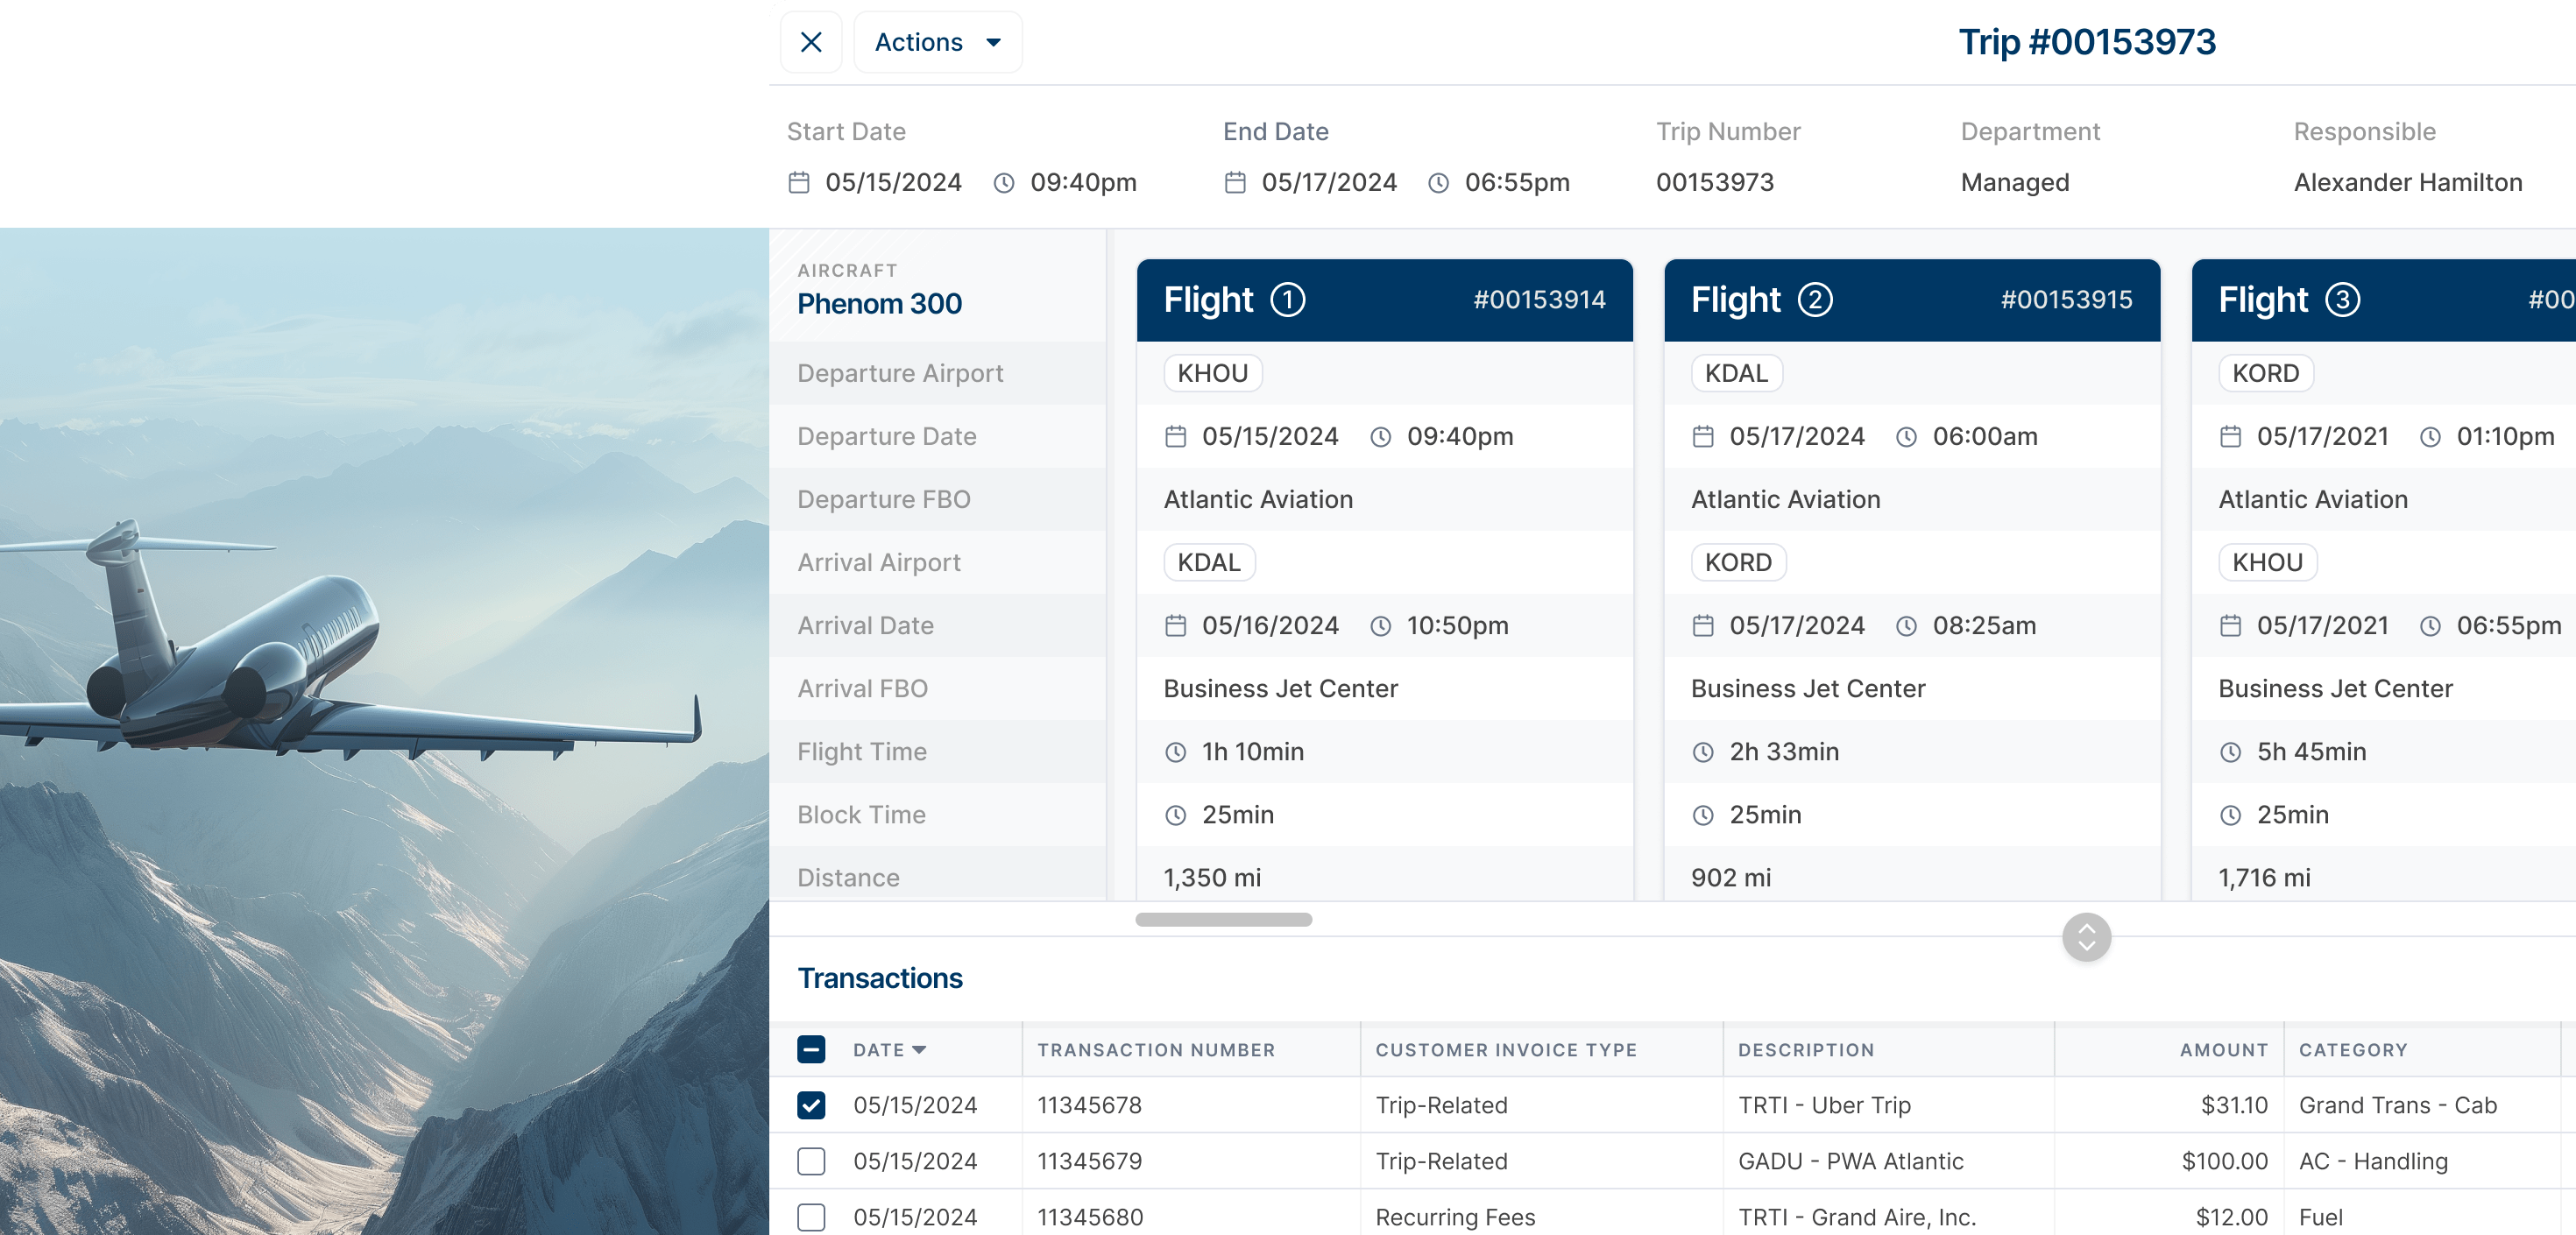Click clock icon beside Flight 3 block time 25min
This screenshot has width=2576, height=1235.
point(2230,815)
